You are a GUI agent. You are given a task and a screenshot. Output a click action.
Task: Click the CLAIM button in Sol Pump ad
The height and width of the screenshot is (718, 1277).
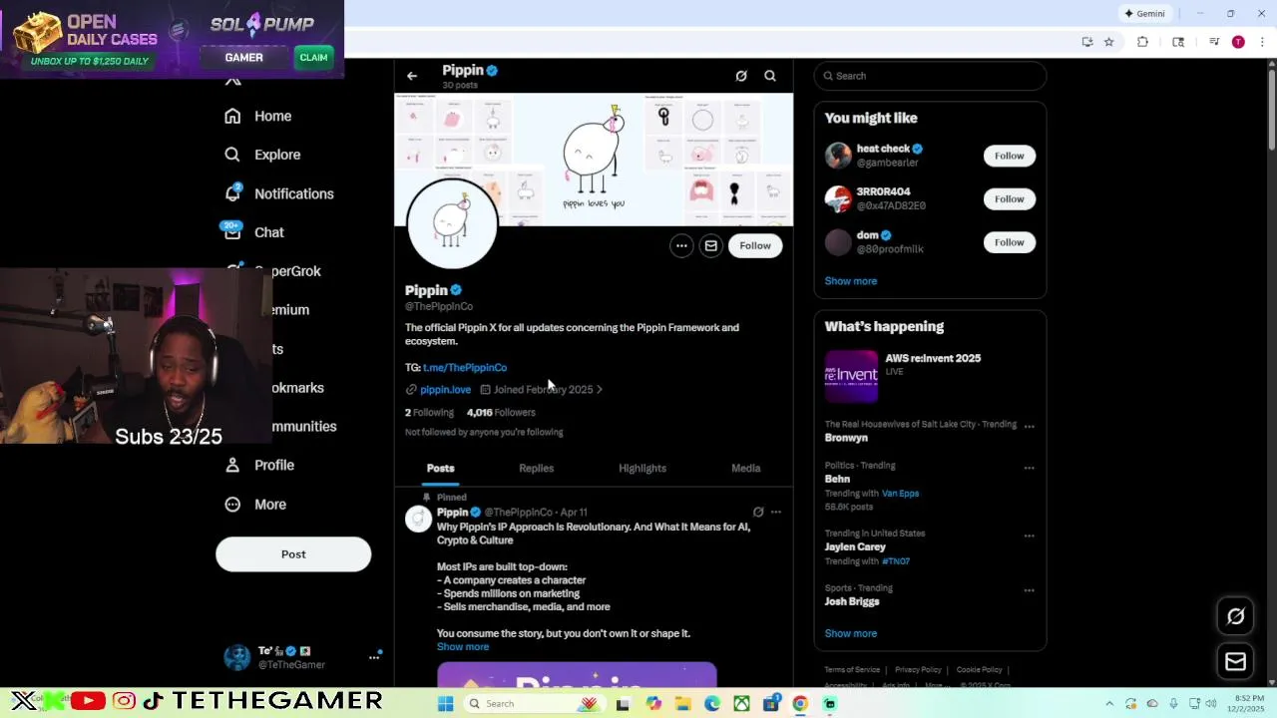point(313,58)
